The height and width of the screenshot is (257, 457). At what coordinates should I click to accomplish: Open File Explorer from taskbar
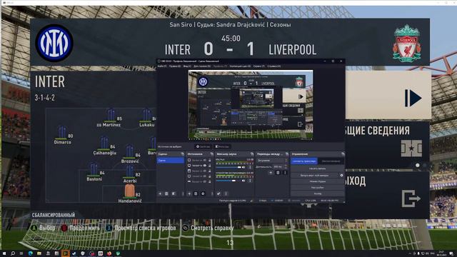pos(39,253)
